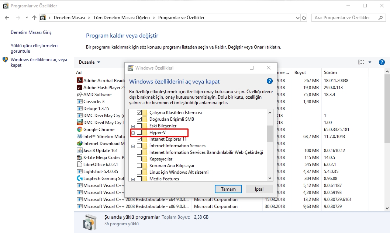Expand Internet Information Services node
The width and height of the screenshot is (390, 233).
tap(133, 146)
